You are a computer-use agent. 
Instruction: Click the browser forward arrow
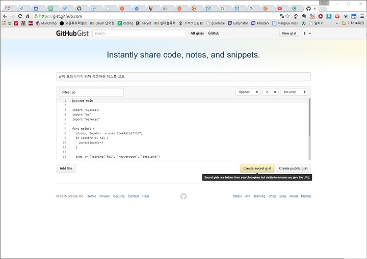(x=13, y=16)
